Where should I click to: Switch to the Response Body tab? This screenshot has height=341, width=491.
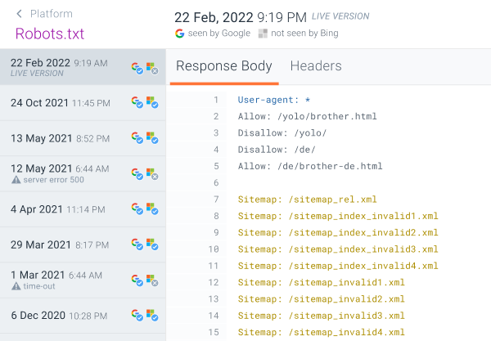coord(224,66)
